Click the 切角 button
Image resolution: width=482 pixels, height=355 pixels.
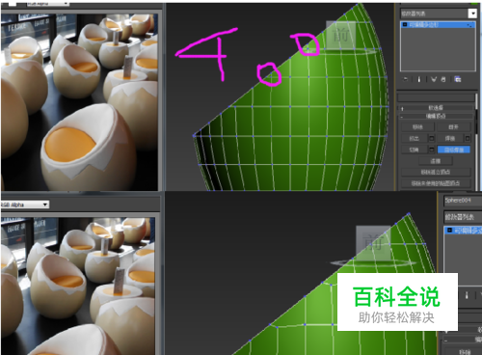point(414,150)
